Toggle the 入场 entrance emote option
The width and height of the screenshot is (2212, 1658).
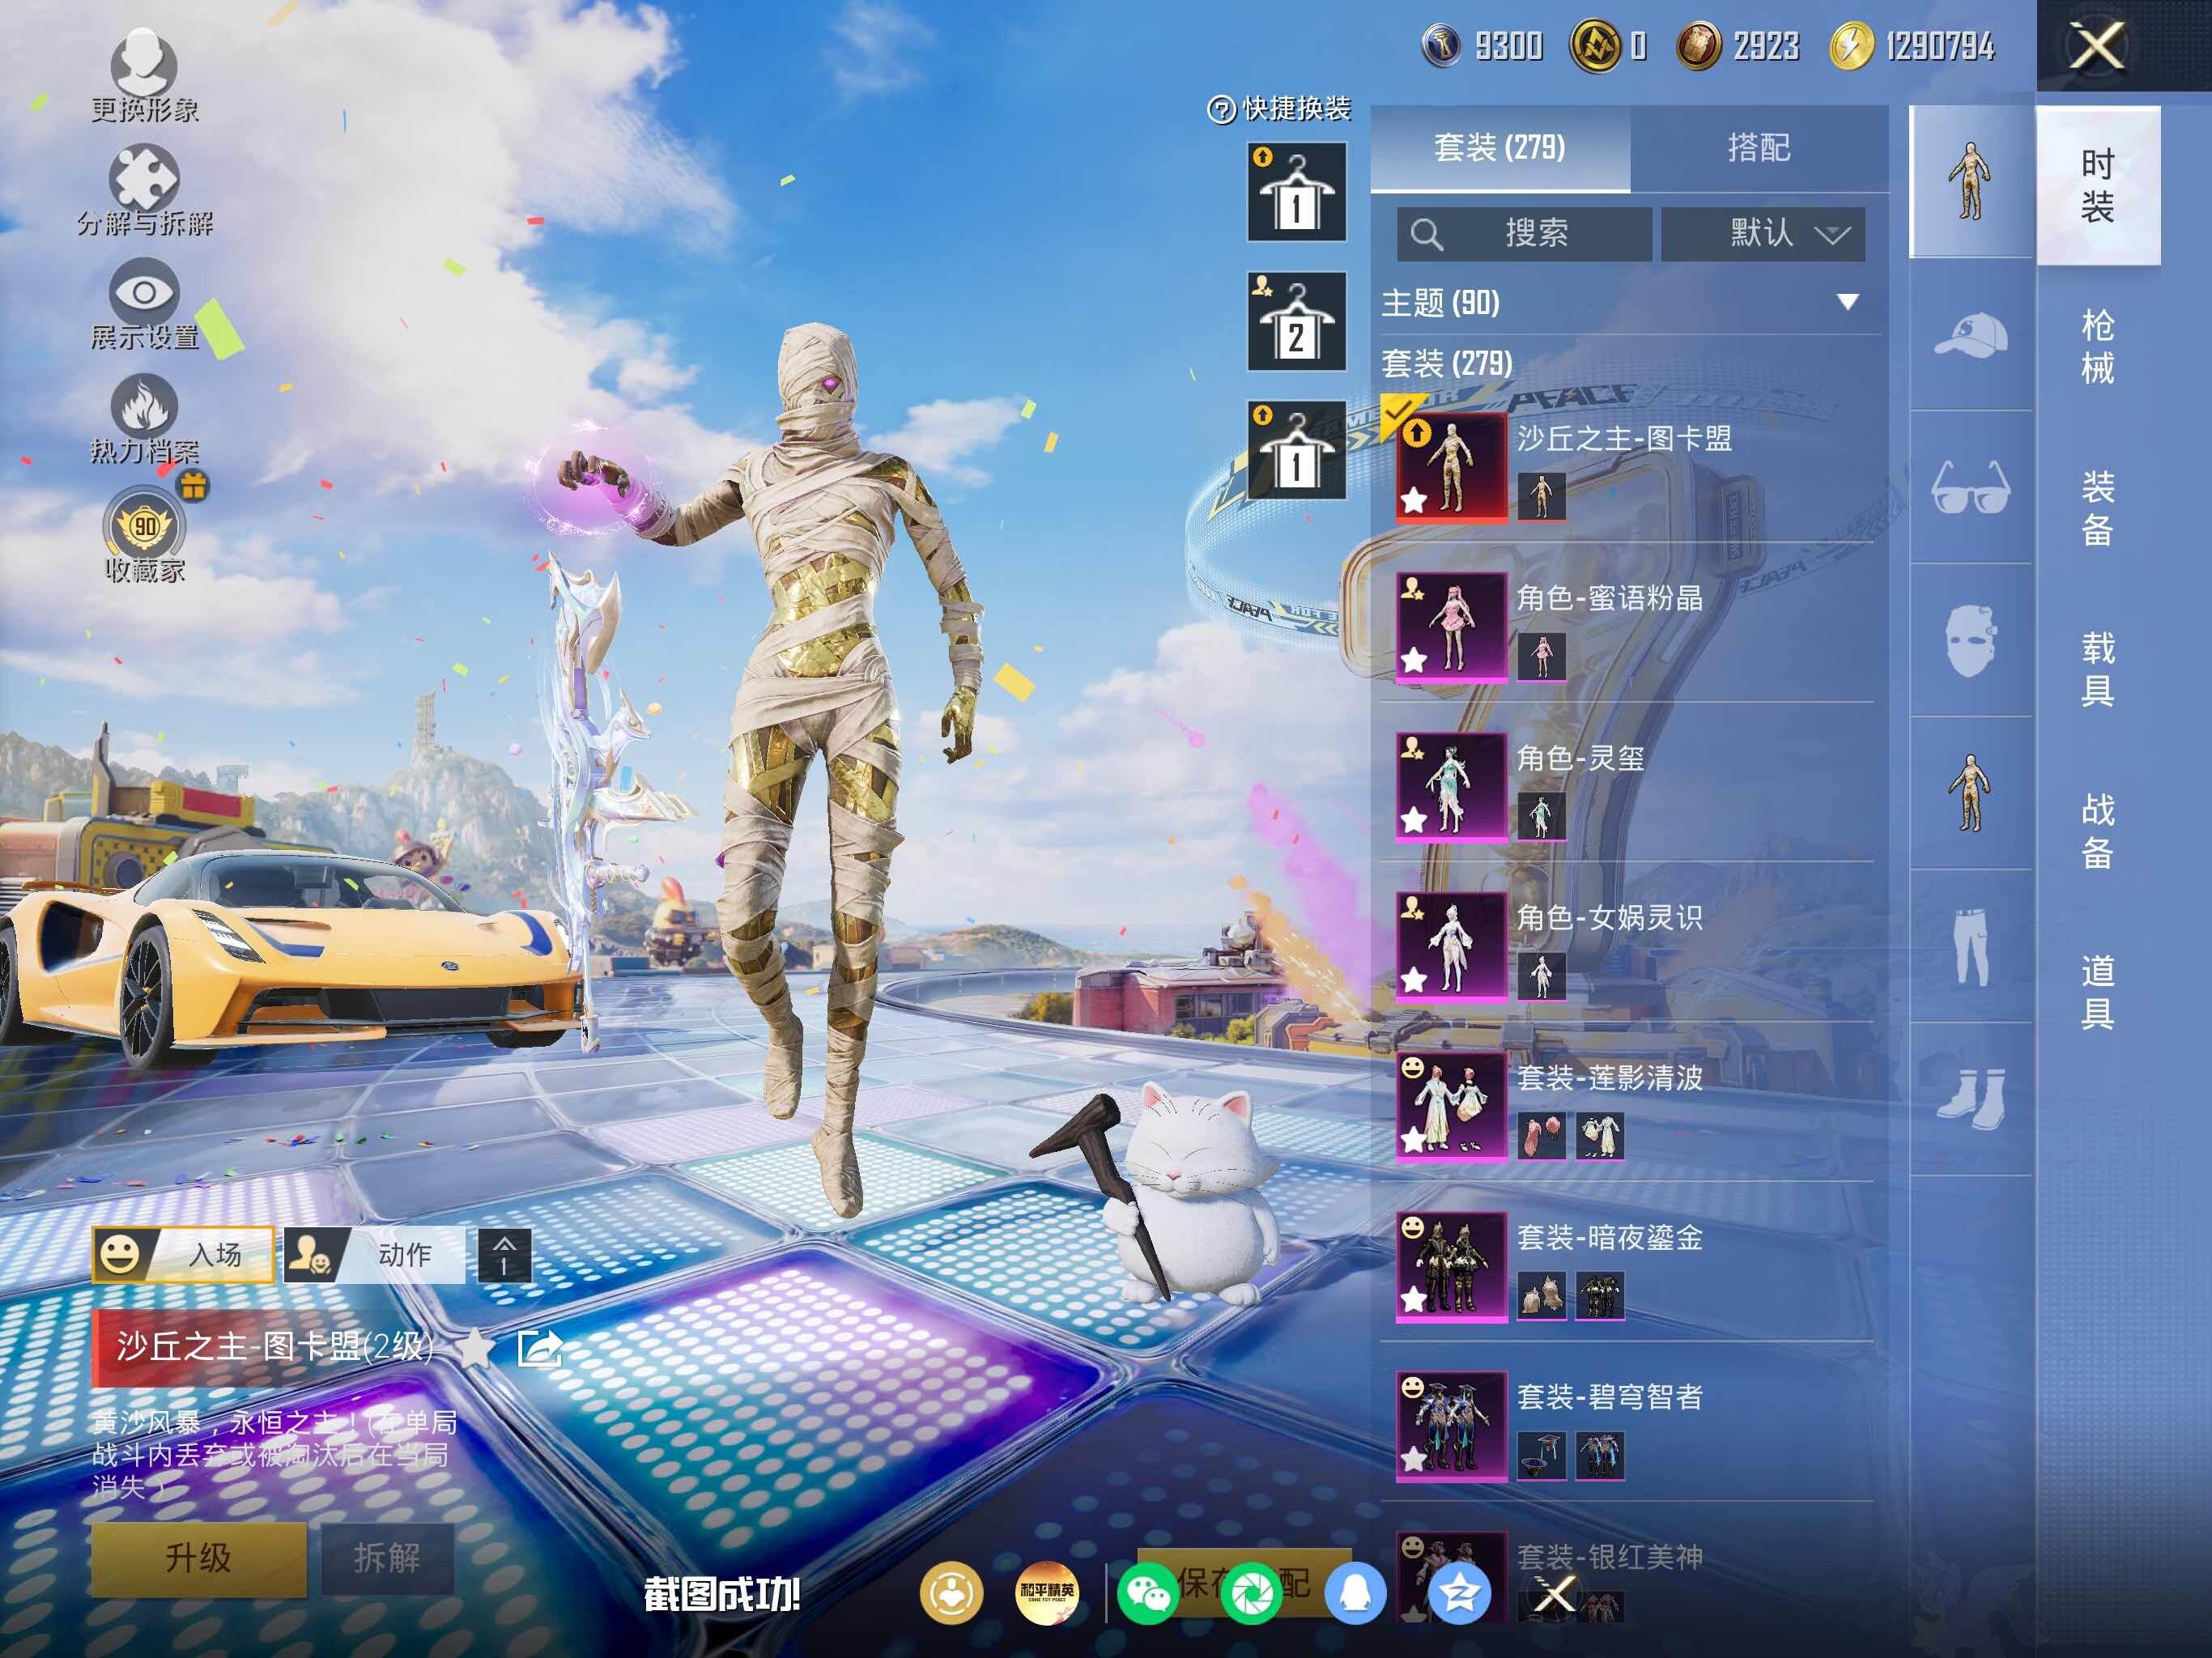(x=183, y=1254)
